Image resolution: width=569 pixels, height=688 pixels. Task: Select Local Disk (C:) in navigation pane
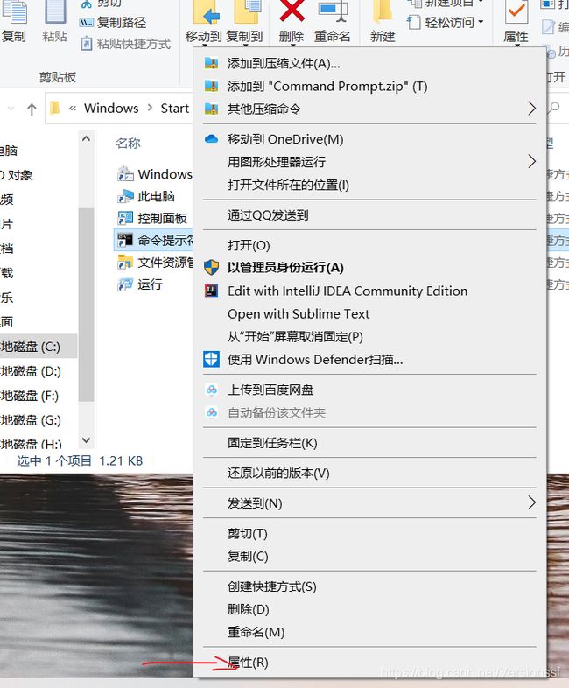pyautogui.click(x=39, y=347)
